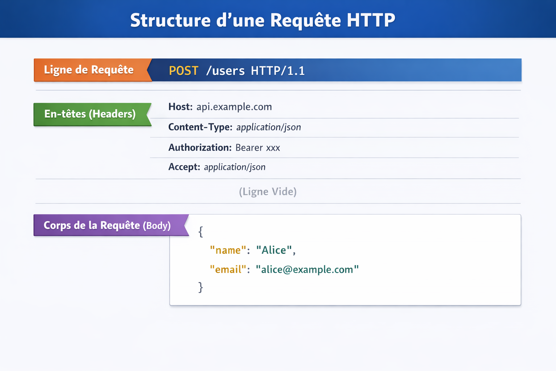Viewport: 556px width, 371px height.
Task: Click the green En-têtes (Headers) banner
Action: coord(90,114)
